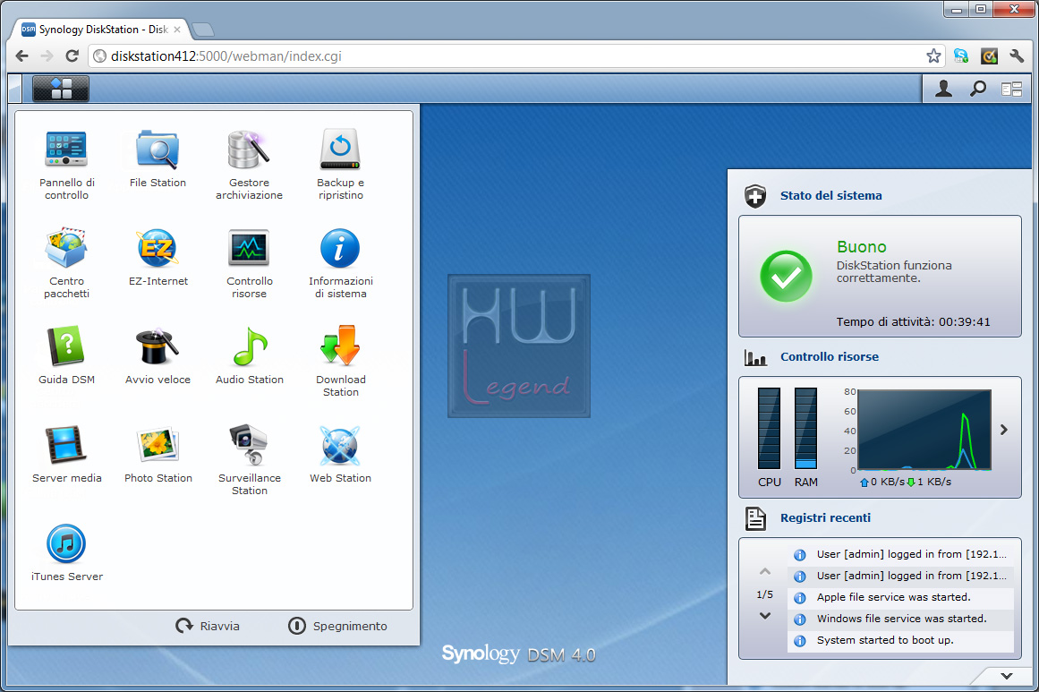The height and width of the screenshot is (692, 1039).
Task: Close the Synology DiskStation tab
Action: [177, 30]
